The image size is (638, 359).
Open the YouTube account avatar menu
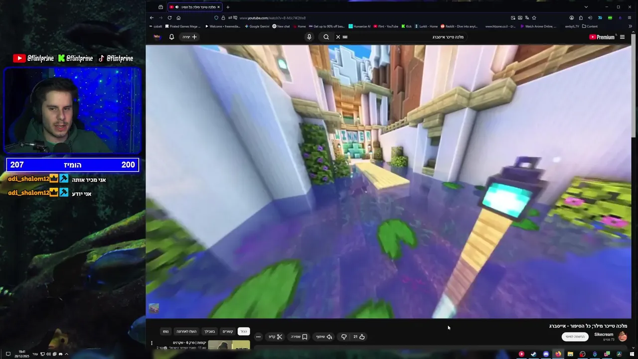pos(157,37)
